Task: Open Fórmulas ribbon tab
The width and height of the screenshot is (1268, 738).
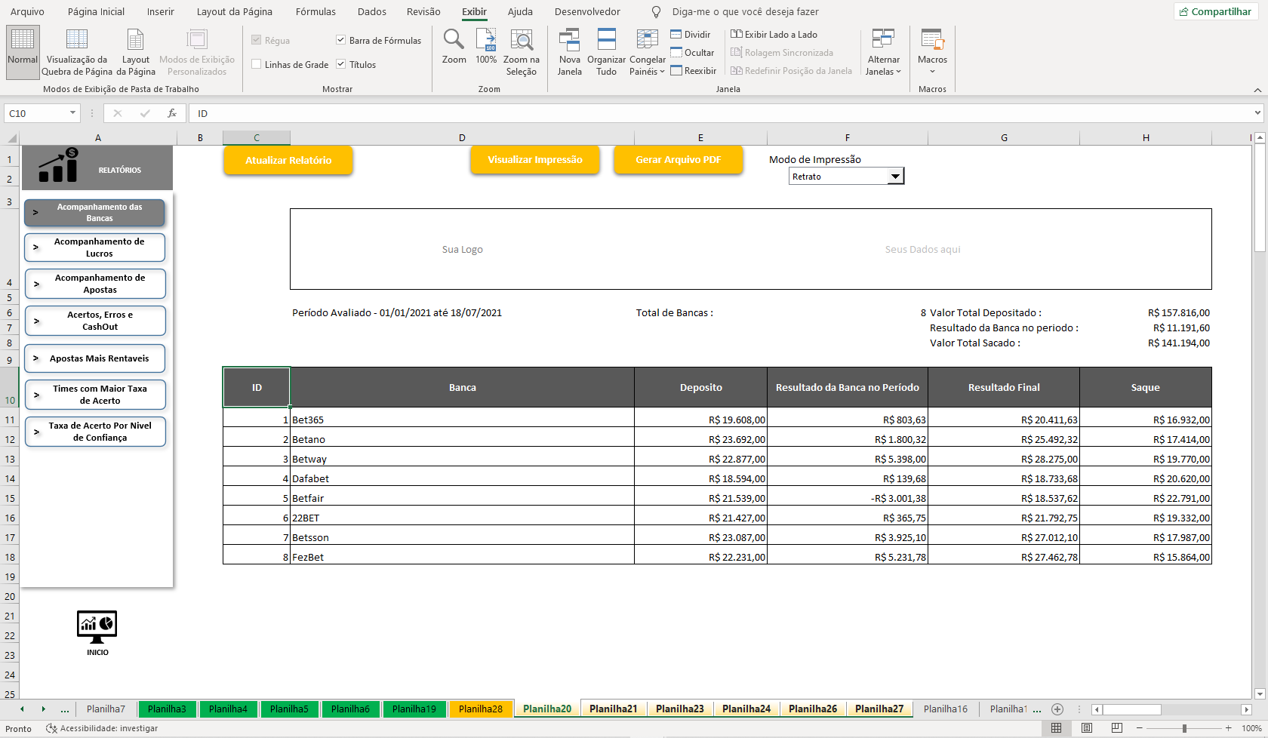Action: coord(315,12)
